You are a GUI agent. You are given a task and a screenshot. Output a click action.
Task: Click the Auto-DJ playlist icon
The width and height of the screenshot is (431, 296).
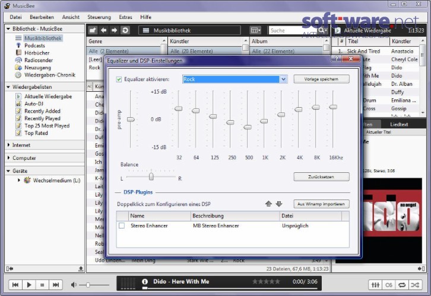tap(18, 104)
